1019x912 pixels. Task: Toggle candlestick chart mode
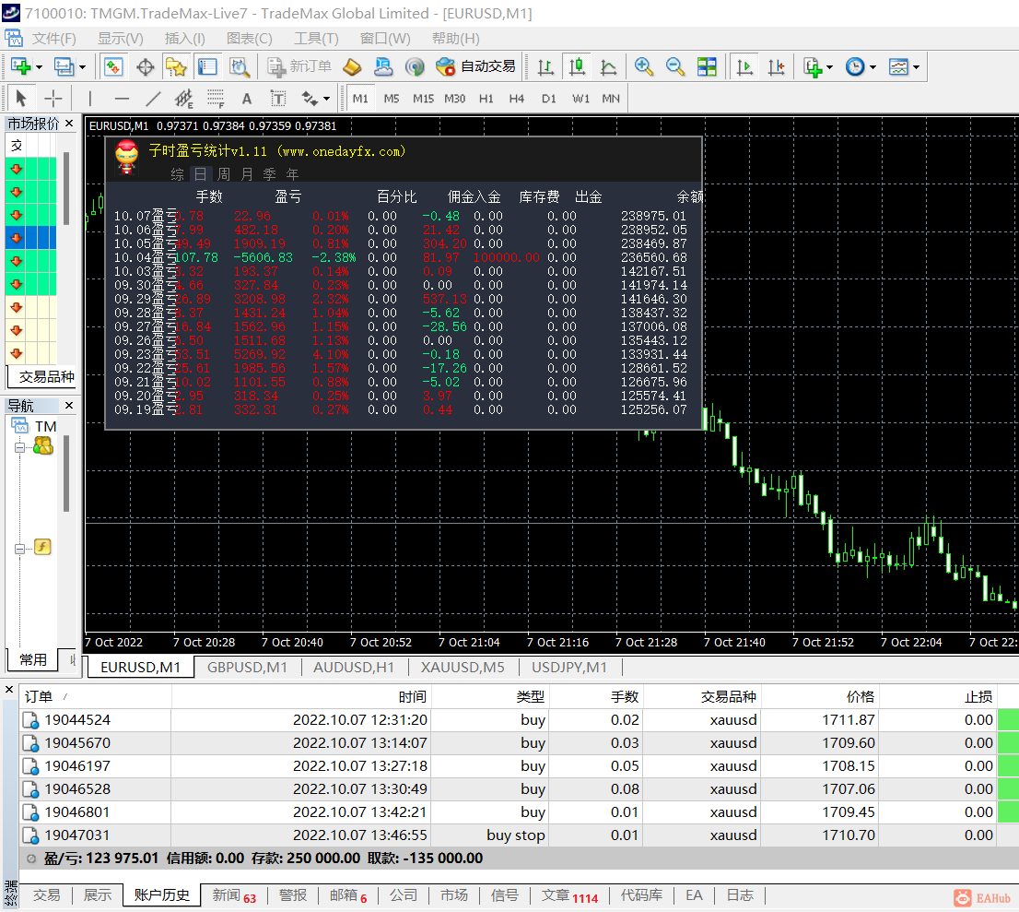577,66
